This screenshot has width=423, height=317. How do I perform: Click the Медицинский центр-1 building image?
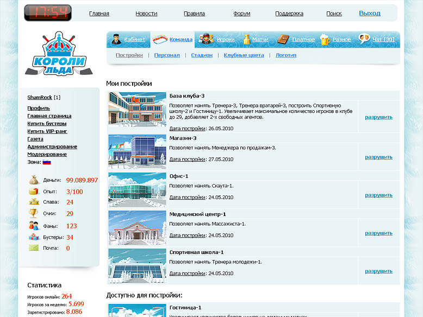point(137,228)
